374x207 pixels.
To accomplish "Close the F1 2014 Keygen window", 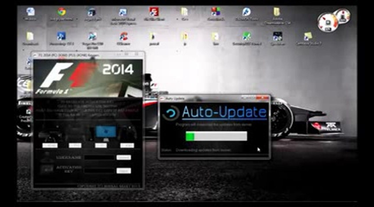I will tap(137, 55).
